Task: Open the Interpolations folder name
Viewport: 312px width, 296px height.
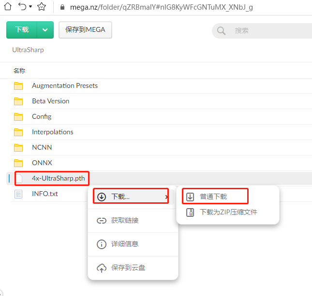Action: [x=53, y=132]
